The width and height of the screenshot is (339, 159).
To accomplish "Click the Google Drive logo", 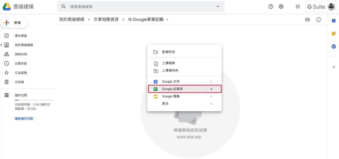I will click(x=7, y=7).
